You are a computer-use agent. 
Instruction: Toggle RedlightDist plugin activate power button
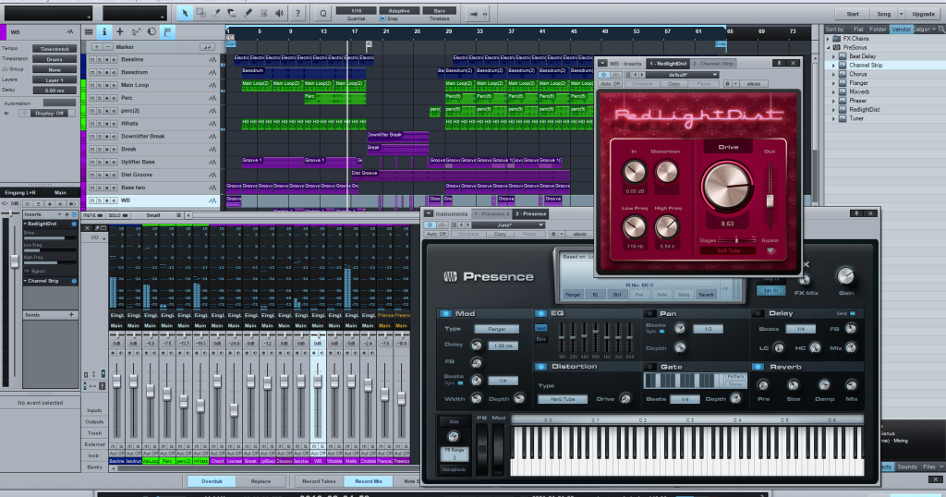point(604,75)
